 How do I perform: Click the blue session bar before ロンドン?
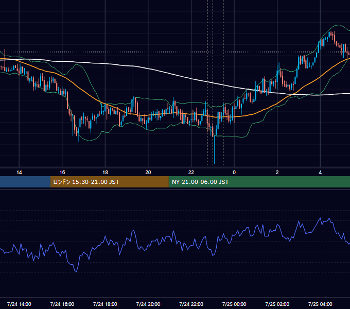click(x=25, y=182)
